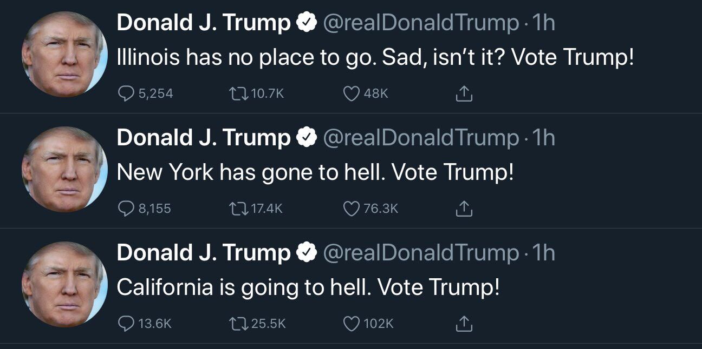Reply to the California tweet
The height and width of the screenshot is (349, 702).
click(127, 323)
